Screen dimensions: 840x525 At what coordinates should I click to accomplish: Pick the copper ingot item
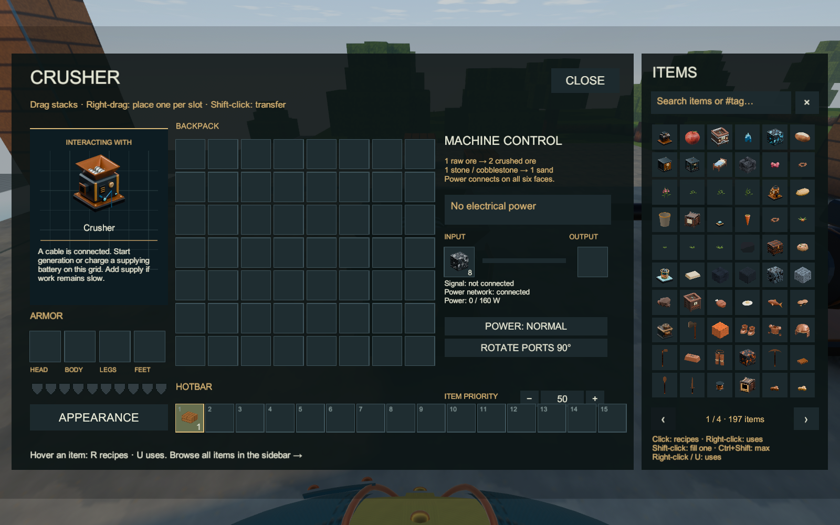(x=692, y=358)
